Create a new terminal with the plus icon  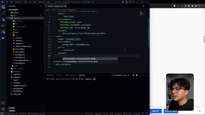(128, 75)
